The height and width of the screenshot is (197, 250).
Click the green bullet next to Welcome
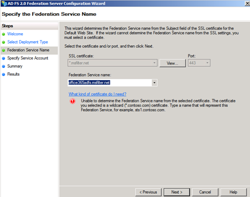coord(4,34)
